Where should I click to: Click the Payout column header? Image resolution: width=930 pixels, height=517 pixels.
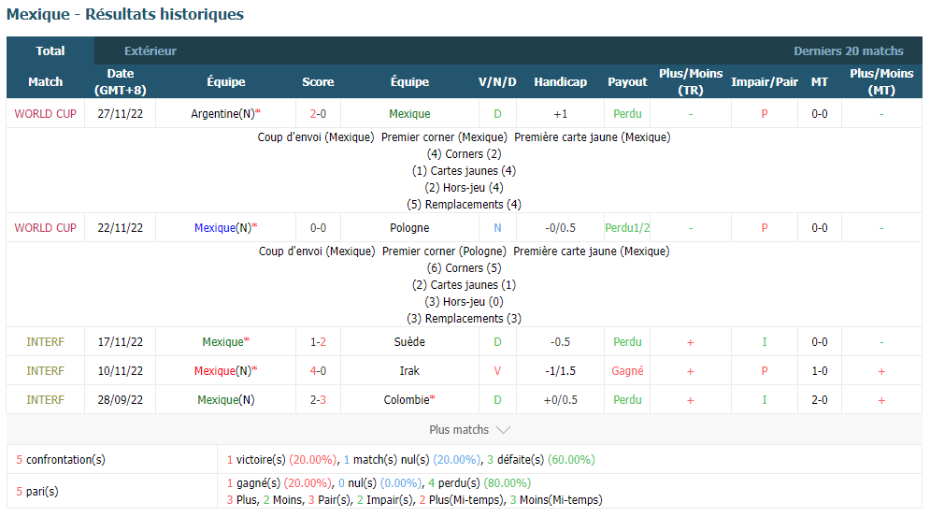click(627, 82)
